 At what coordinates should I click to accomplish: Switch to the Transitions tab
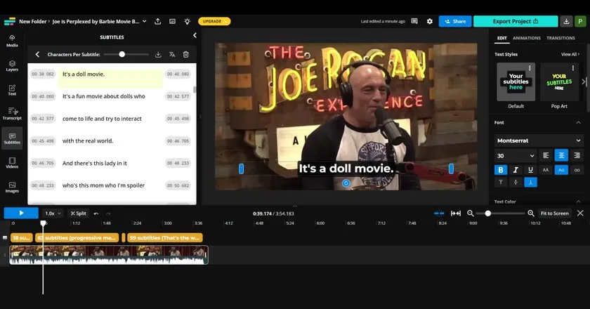coord(560,38)
